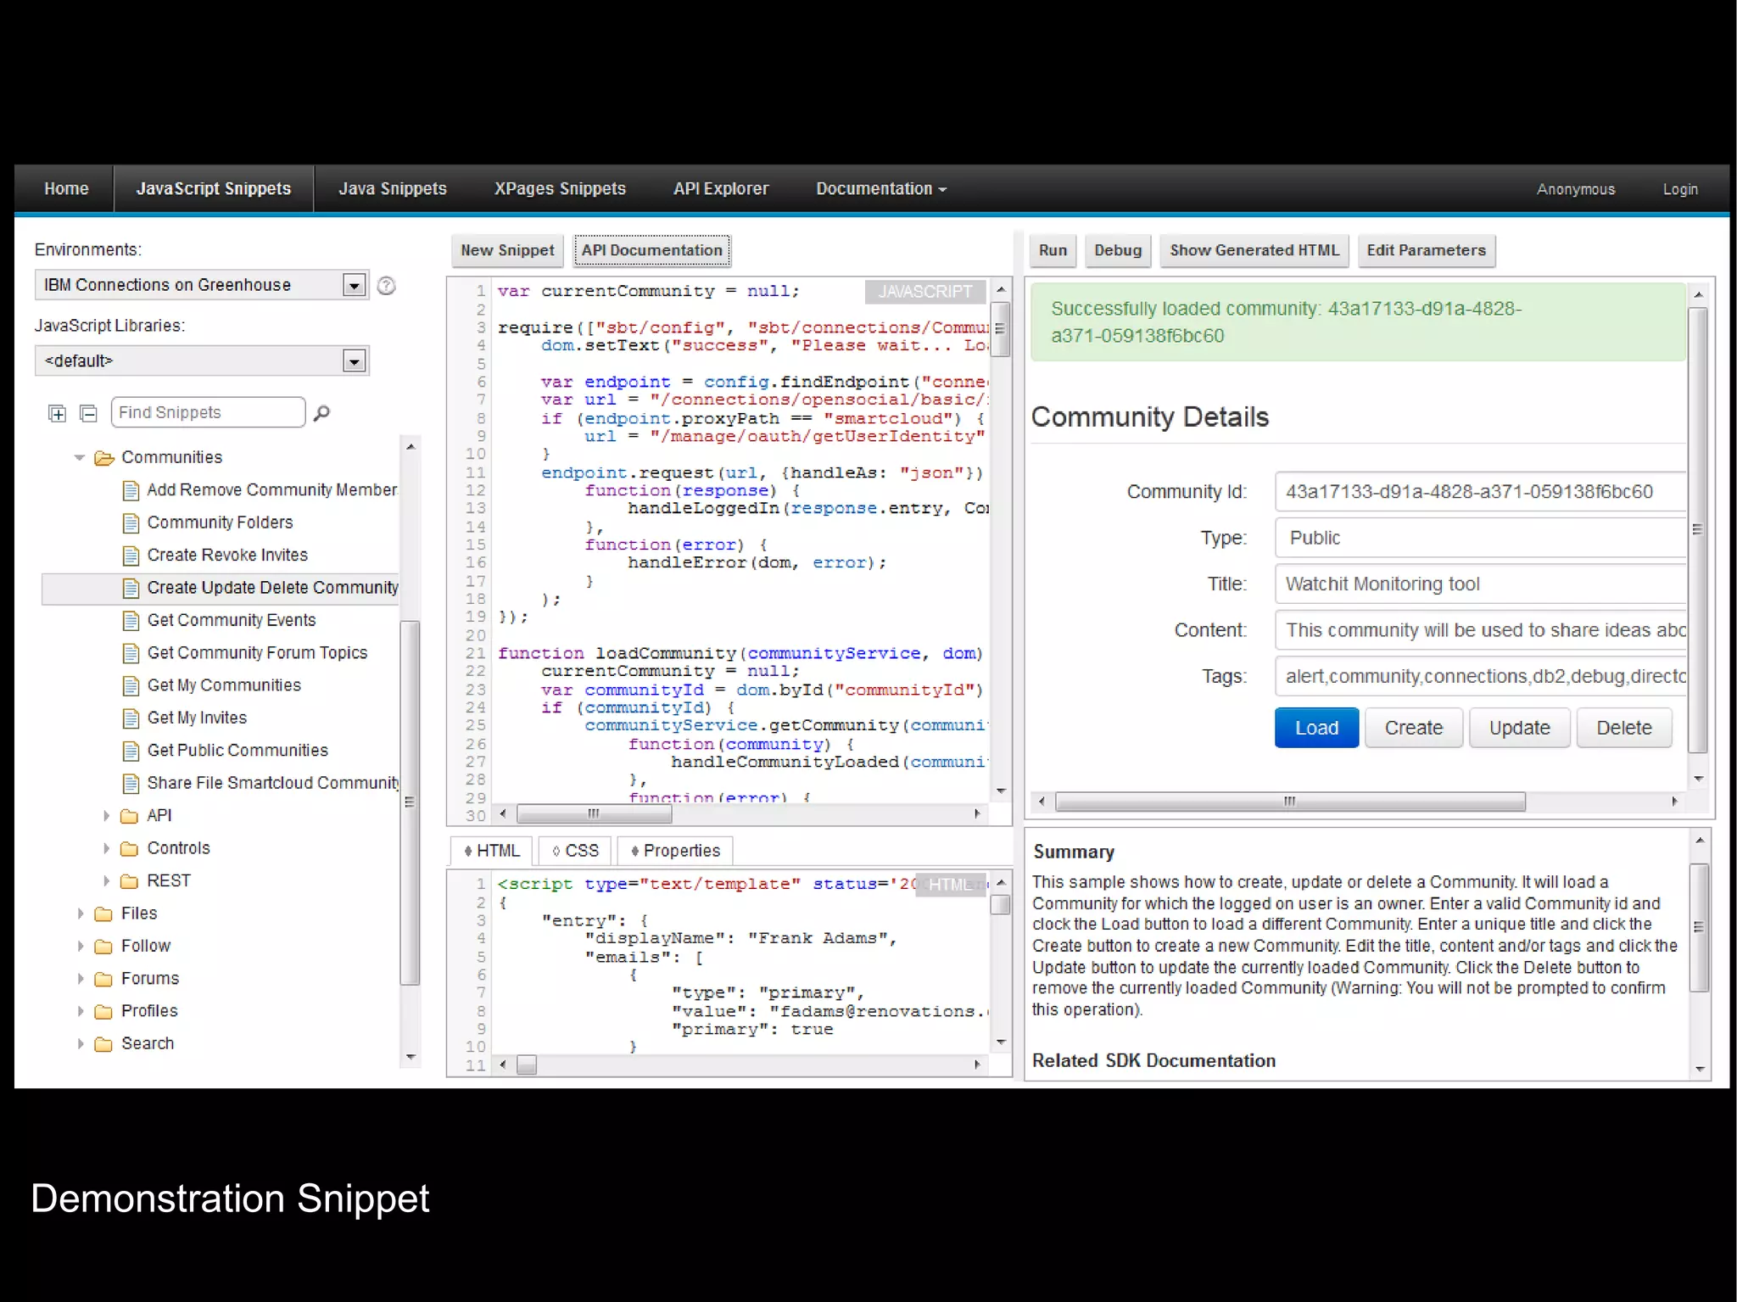Open the XPages Snippets tab

pos(560,189)
